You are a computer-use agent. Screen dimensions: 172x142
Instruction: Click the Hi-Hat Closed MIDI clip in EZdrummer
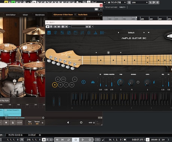tap(12, 112)
